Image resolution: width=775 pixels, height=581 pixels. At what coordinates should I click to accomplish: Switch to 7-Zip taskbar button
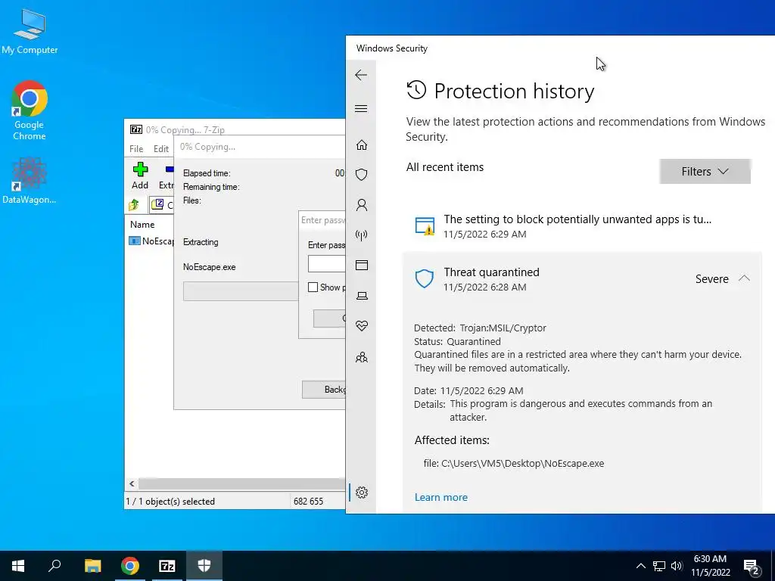tap(167, 566)
